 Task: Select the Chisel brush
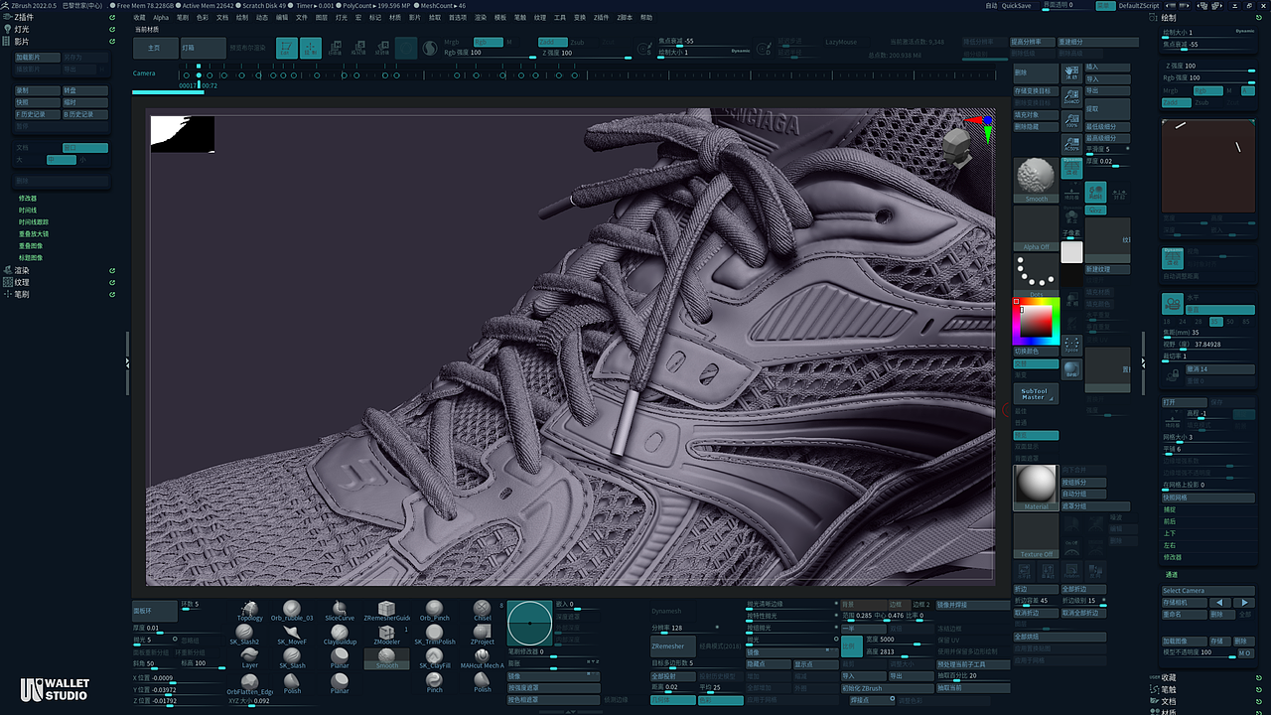click(x=482, y=611)
